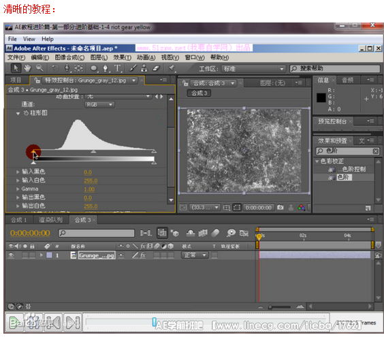384x337 pixels.
Task: Select the Zoom magnifier tool
Action: [x=39, y=68]
